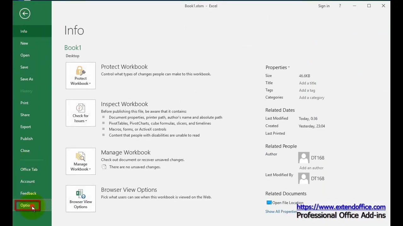Click the Add a category field
403x226 pixels.
tap(312, 98)
